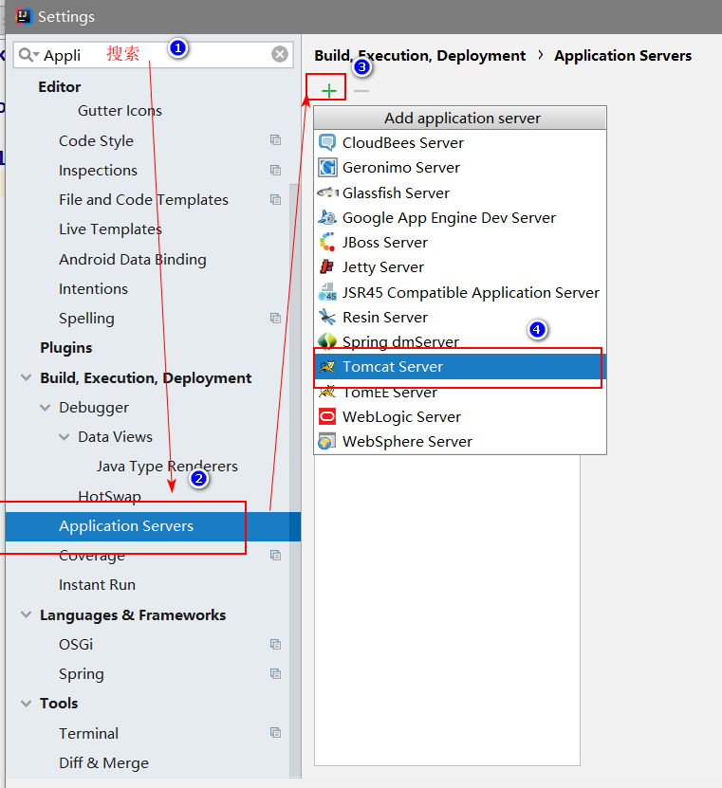Click the IntelliJ logo in title bar
This screenshot has width=722, height=788.
coord(23,16)
